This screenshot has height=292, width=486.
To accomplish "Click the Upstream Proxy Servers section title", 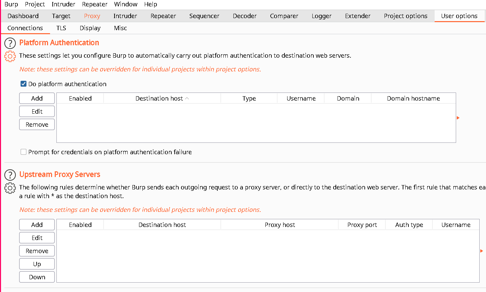I will (60, 174).
